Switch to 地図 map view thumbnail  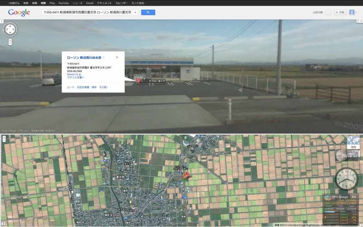[353, 142]
